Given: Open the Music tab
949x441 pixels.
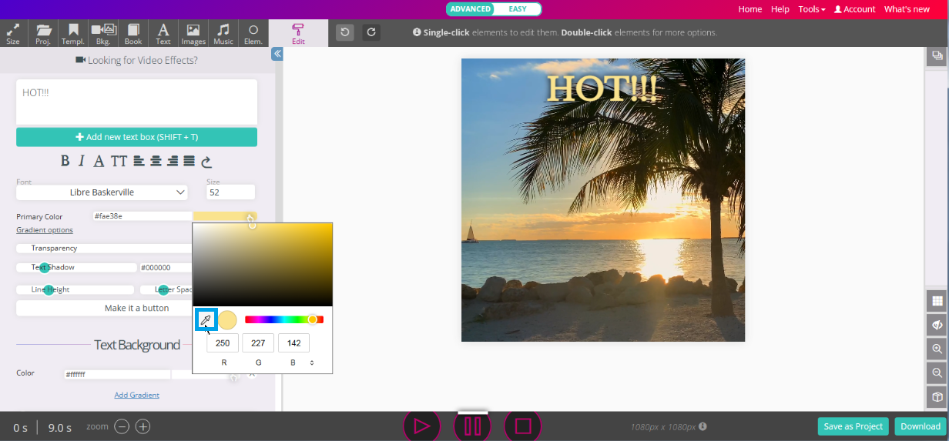Looking at the screenshot, I should coord(223,34).
